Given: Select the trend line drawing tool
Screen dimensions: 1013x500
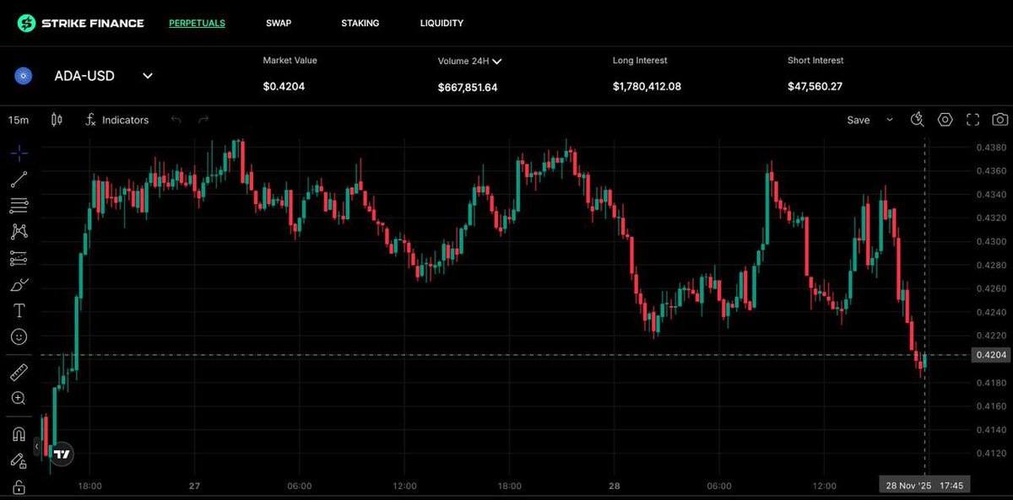Looking at the screenshot, I should 19,179.
